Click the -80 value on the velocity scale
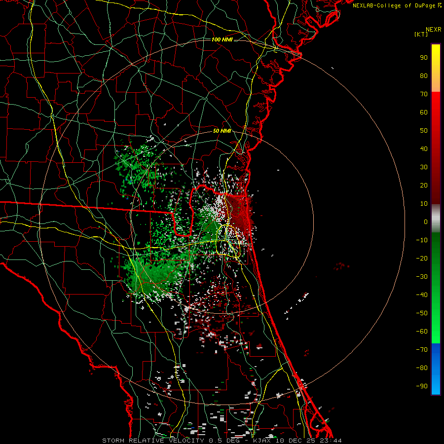 tap(422, 368)
